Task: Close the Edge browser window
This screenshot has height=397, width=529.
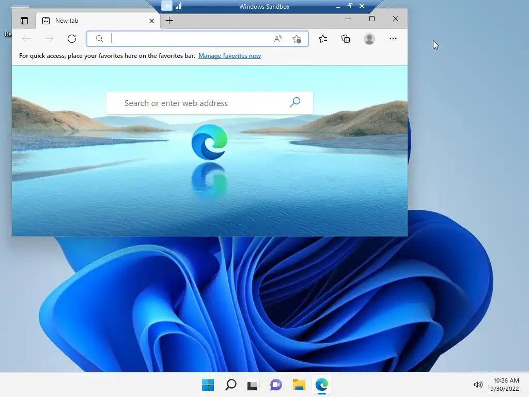Action: (x=396, y=19)
